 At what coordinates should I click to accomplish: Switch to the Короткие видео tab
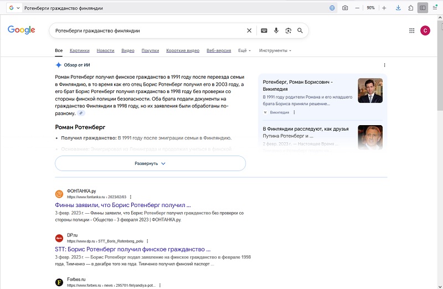pos(183,50)
